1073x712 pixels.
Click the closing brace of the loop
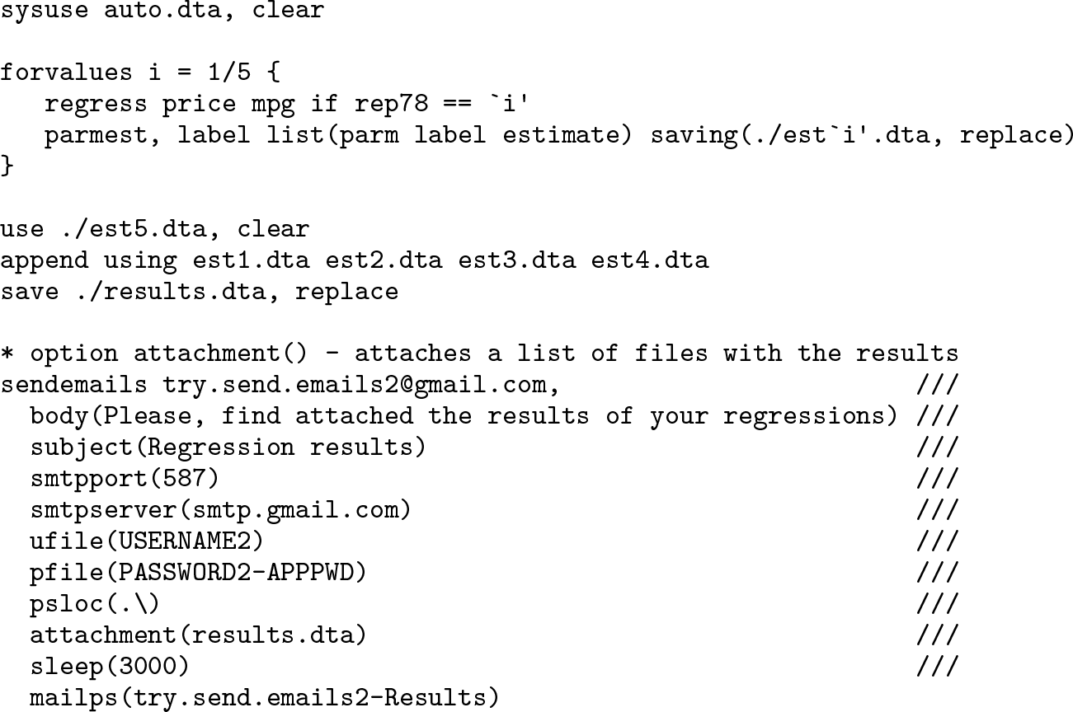coord(7,166)
